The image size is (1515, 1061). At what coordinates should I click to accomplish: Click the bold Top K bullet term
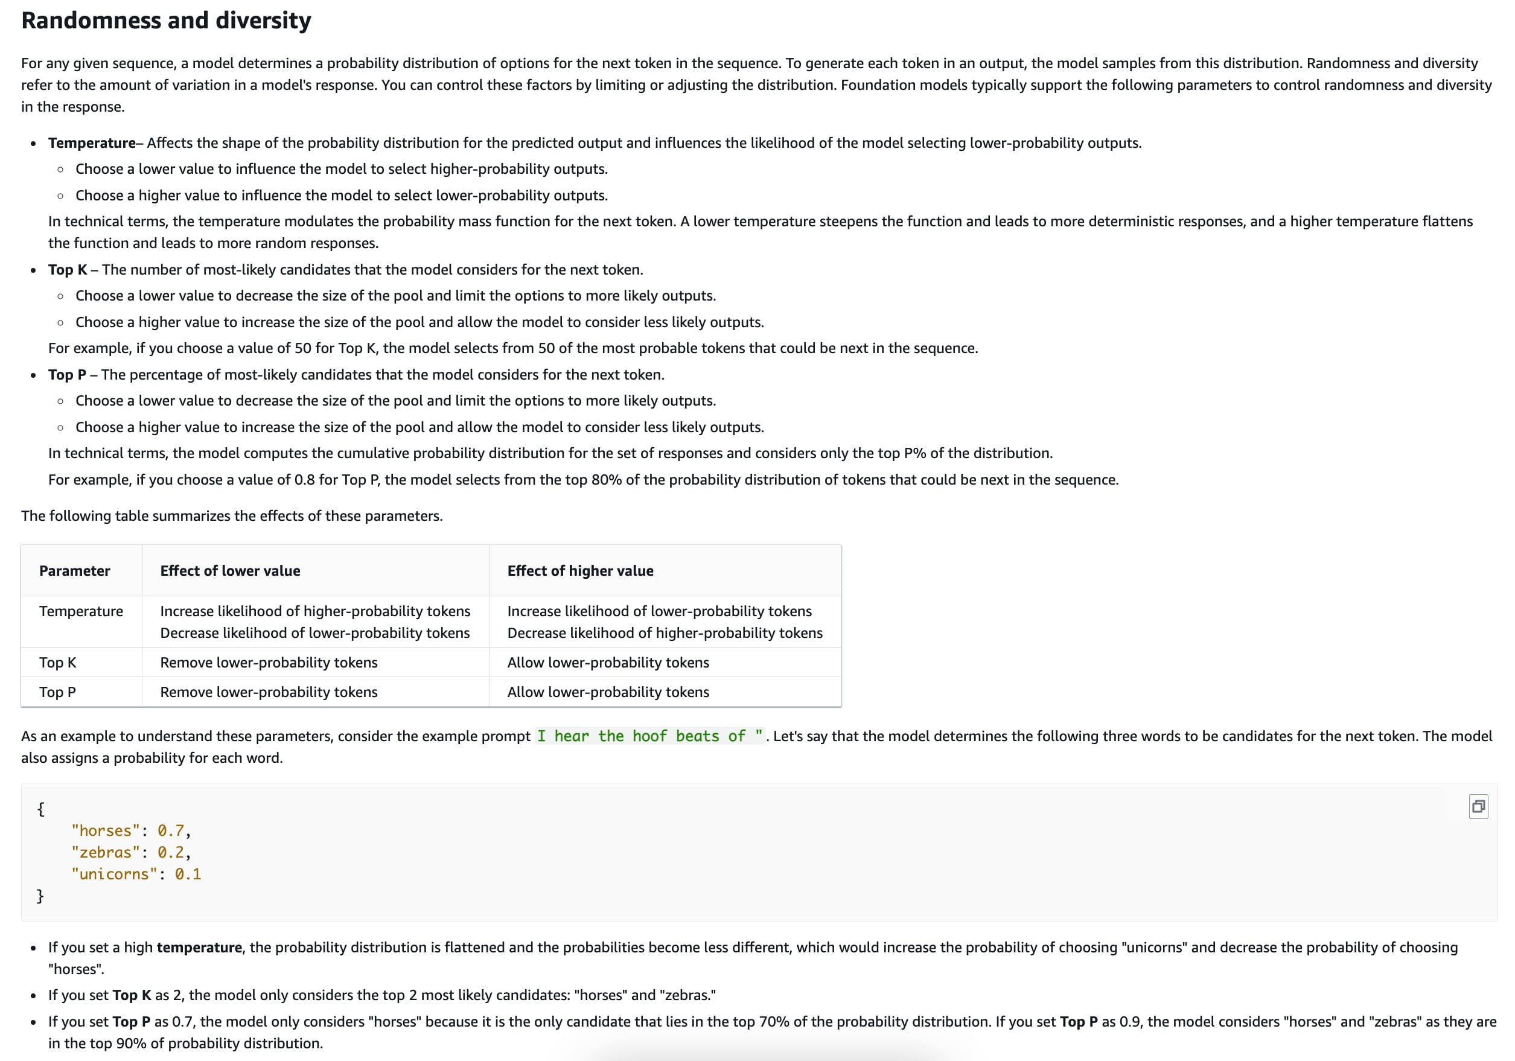pyautogui.click(x=68, y=270)
